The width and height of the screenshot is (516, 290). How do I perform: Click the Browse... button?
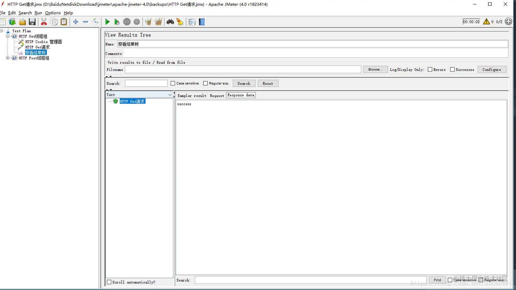[x=375, y=69]
